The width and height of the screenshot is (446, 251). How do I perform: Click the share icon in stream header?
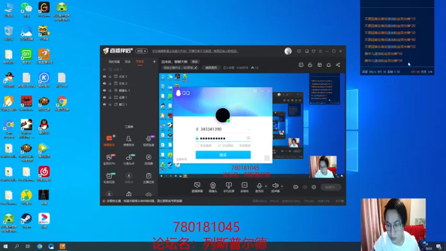338,65
